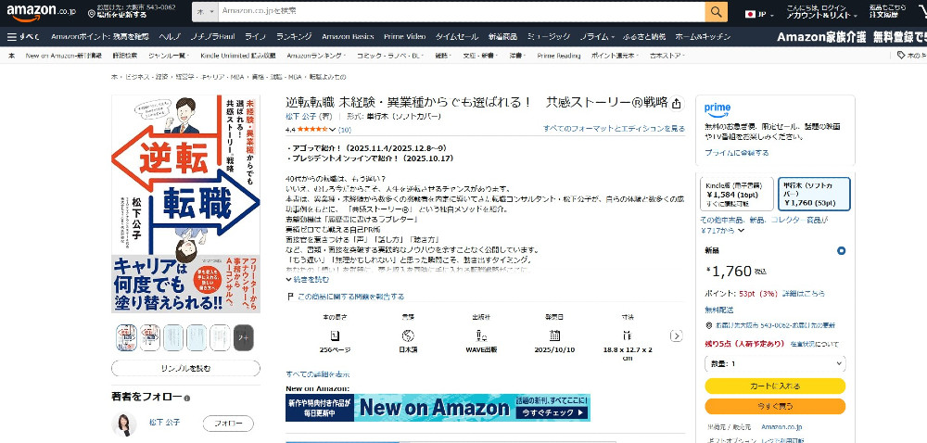Open author link 松下 公子 under title

click(x=301, y=117)
